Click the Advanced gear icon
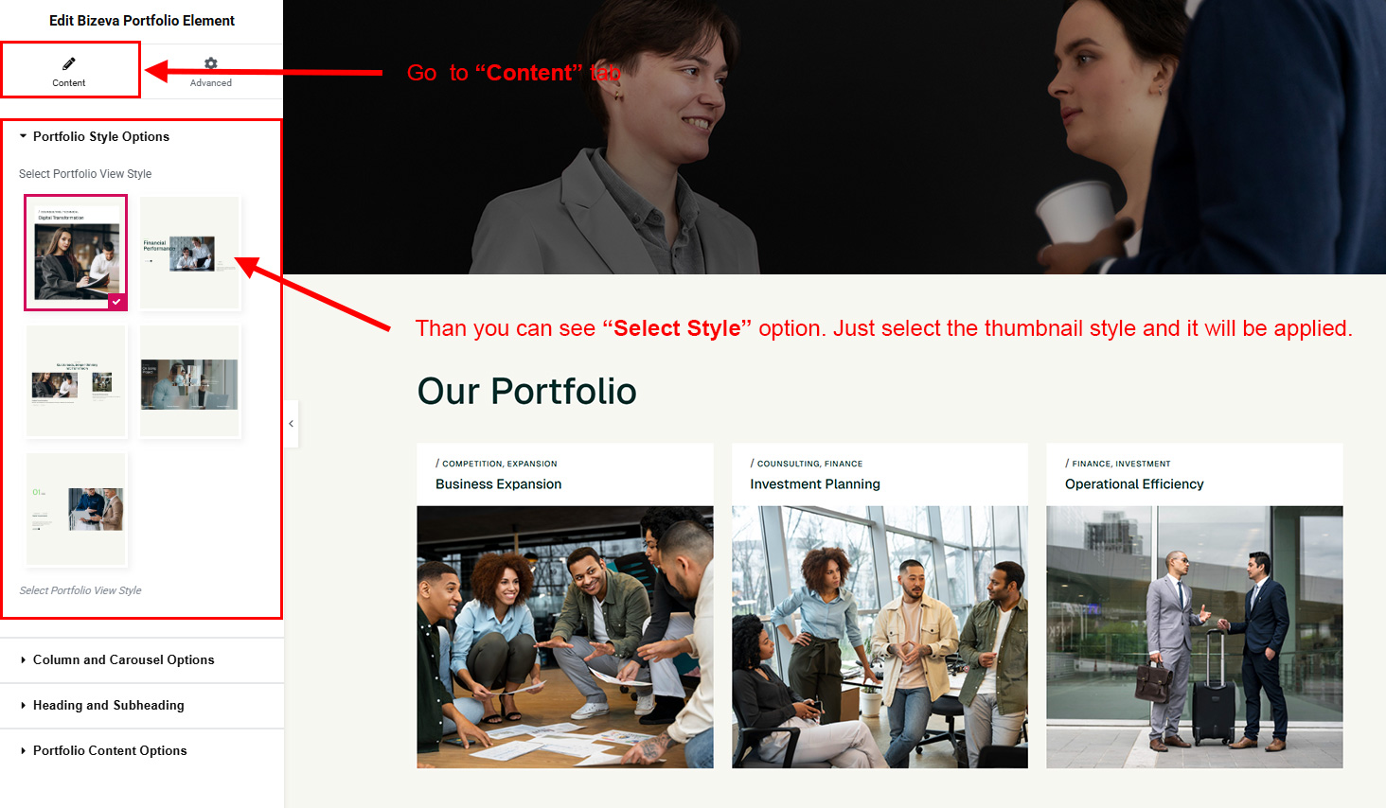Screen dimensions: 1386x808 (211, 63)
